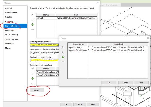Image resolution: width=151 pixels, height=107 pixels.
Task: Select Imperial Detail Library name cell
Action: click(x=78, y=50)
